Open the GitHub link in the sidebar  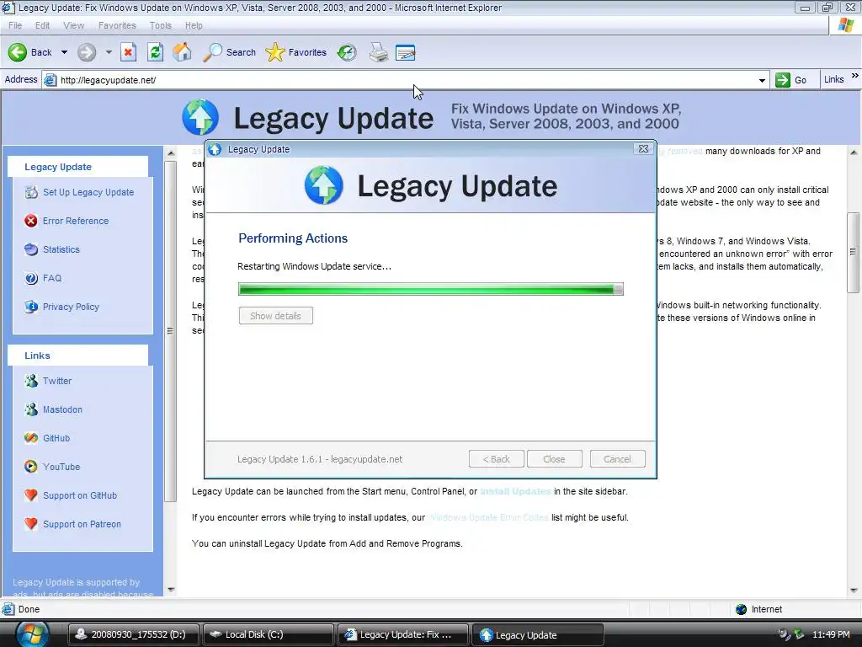pos(56,438)
